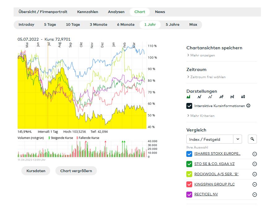Choose the dotted line chart style icon
Viewport: 277px width, 209px height.
click(x=210, y=97)
